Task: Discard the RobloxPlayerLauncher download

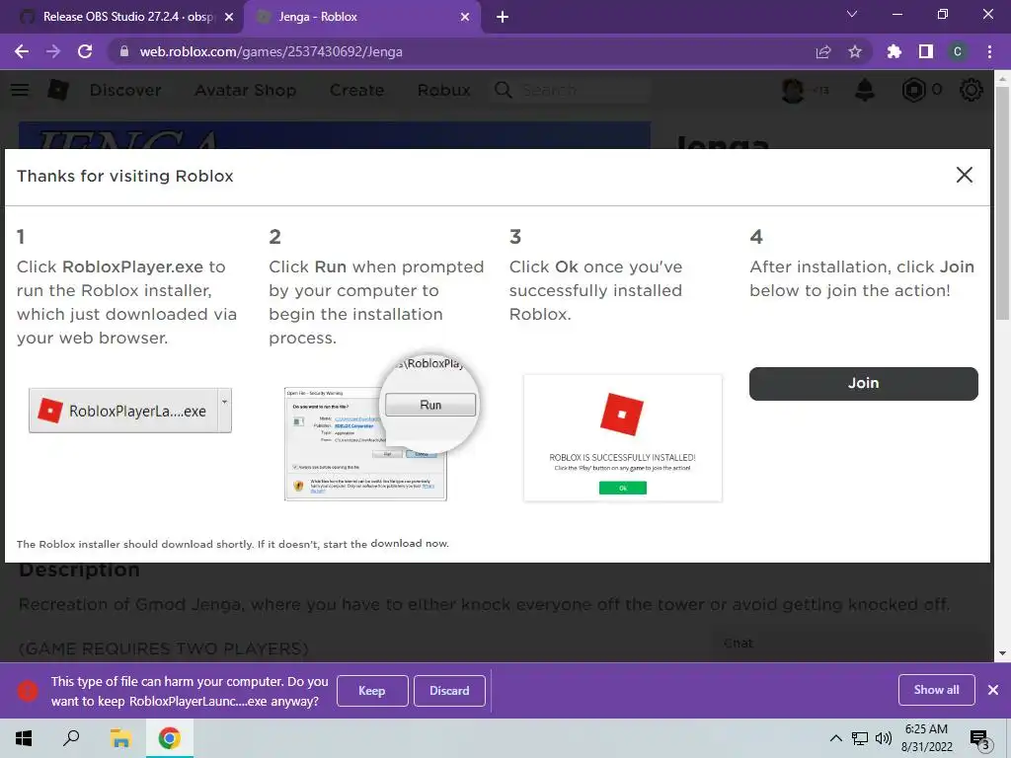Action: click(449, 690)
